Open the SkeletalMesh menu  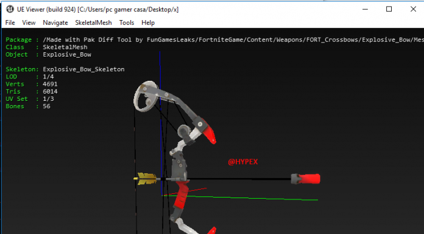pyautogui.click(x=93, y=22)
